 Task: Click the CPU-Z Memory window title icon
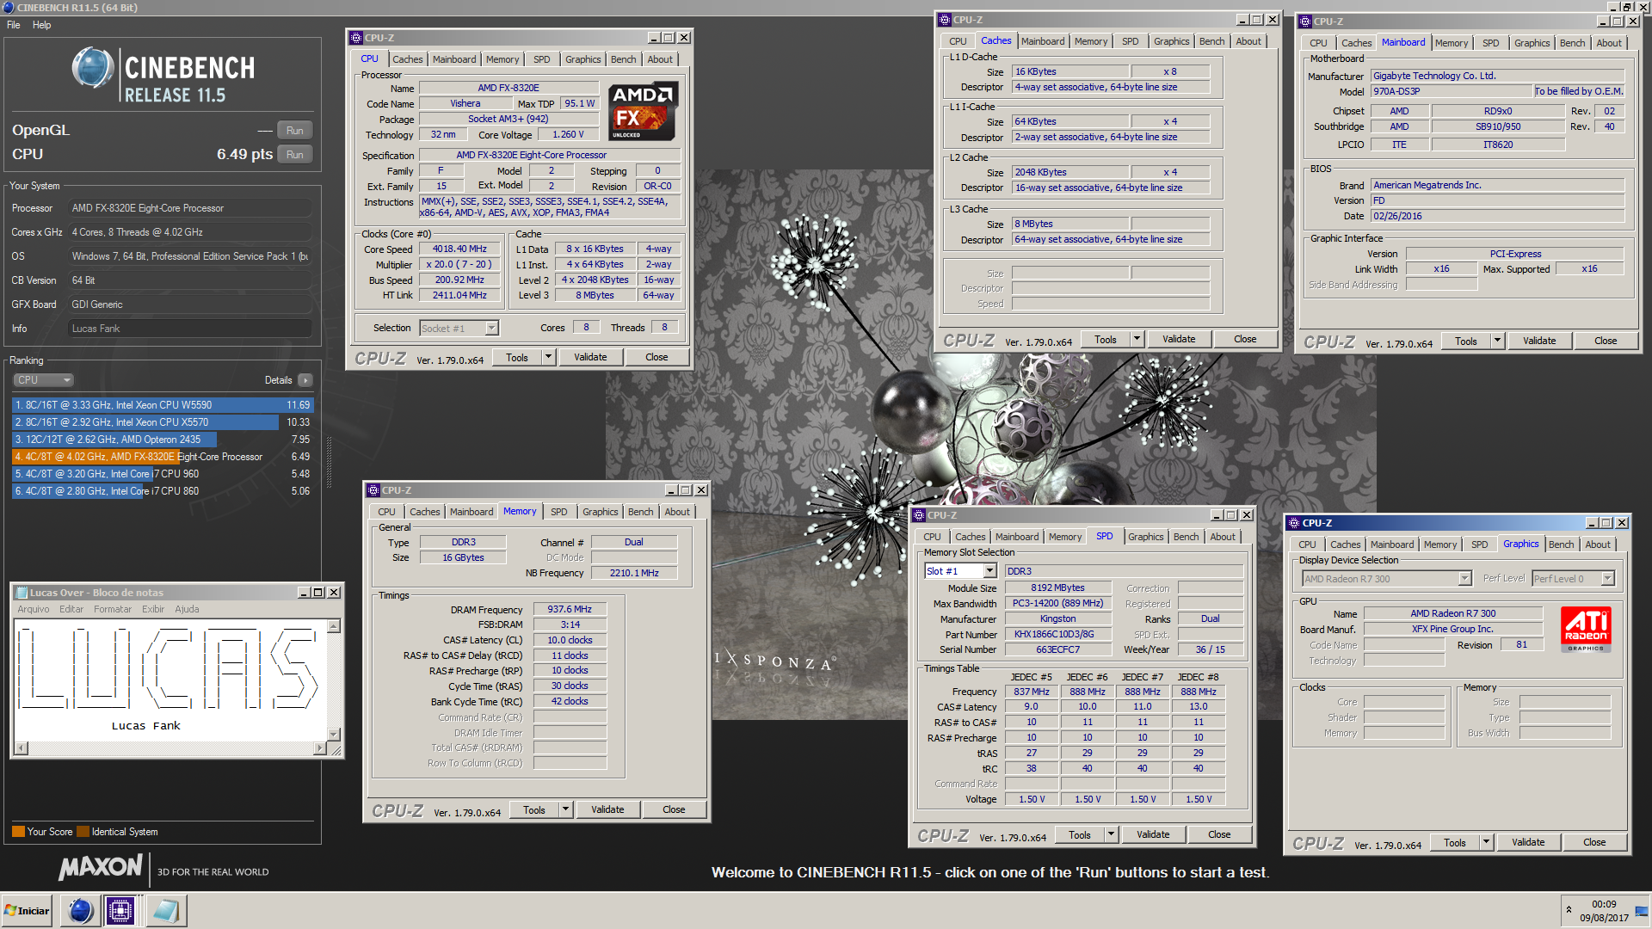click(373, 490)
